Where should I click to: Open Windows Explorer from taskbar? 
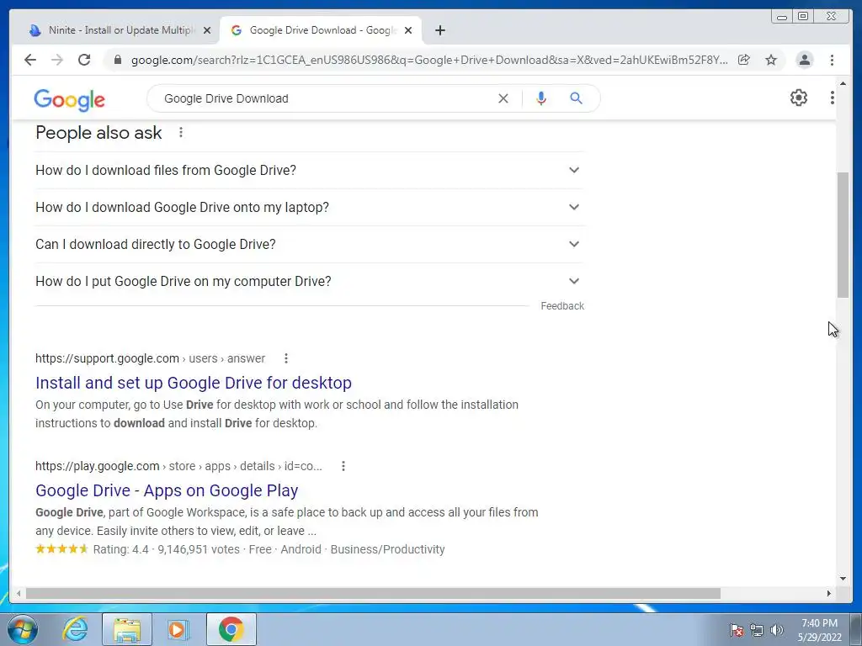point(127,629)
